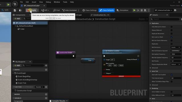Click the Browse to asset icon
This screenshot has height=102, width=182.
[x=20, y=10]
